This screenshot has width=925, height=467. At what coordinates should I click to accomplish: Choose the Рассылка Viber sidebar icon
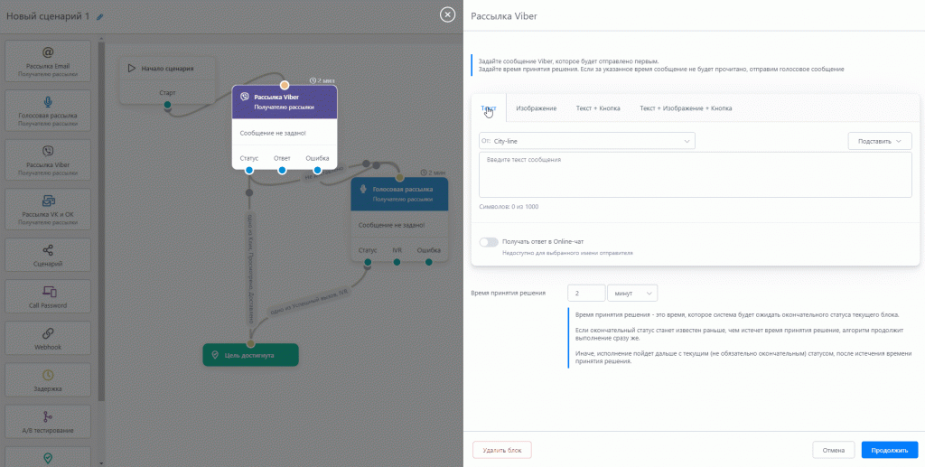coord(48,152)
